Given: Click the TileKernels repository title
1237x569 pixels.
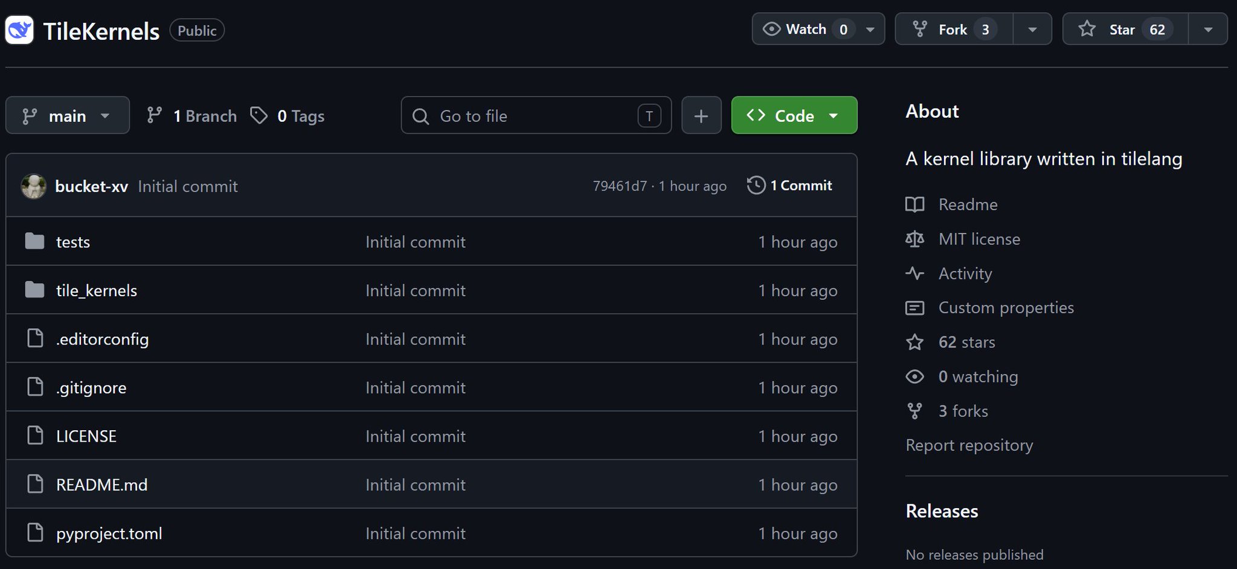Looking at the screenshot, I should 101,31.
